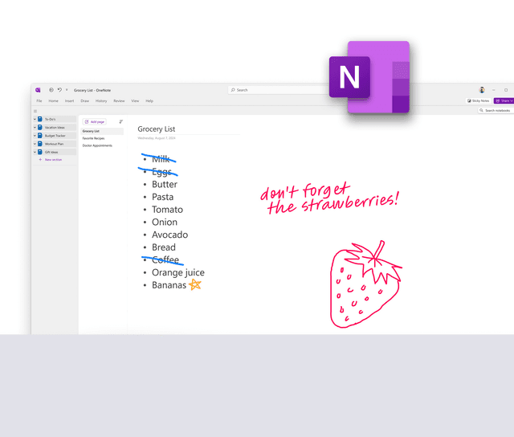514x437 pixels.
Task: Select the Grocery List page
Action: 102,131
